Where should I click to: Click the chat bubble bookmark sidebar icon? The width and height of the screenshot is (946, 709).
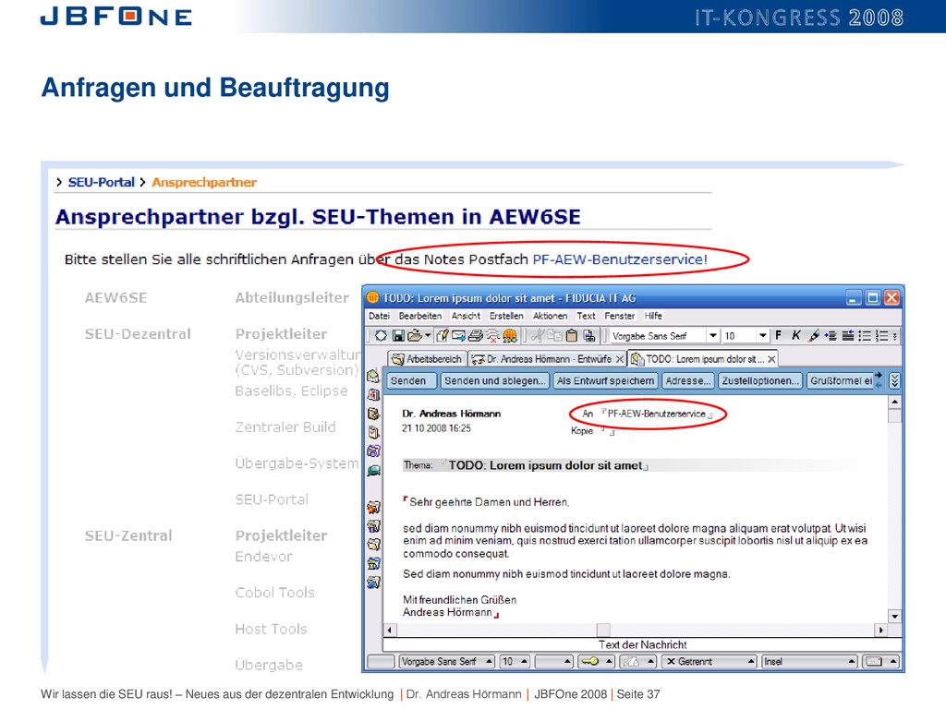pos(373,471)
